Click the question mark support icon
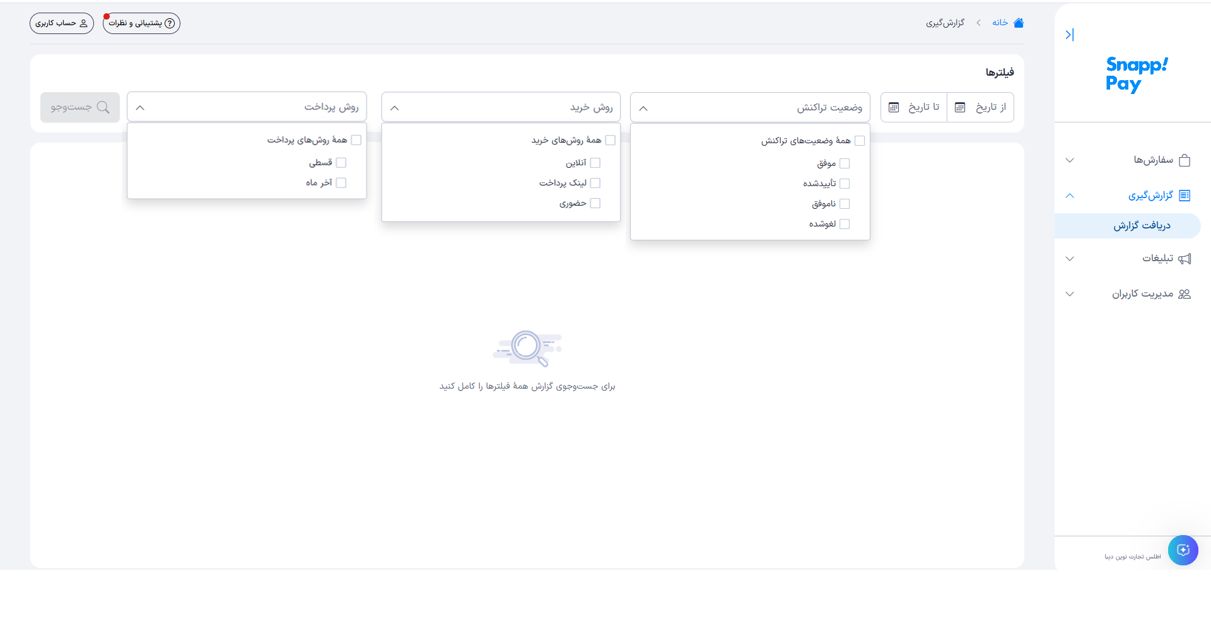This screenshot has height=631, width=1211. pyautogui.click(x=170, y=23)
